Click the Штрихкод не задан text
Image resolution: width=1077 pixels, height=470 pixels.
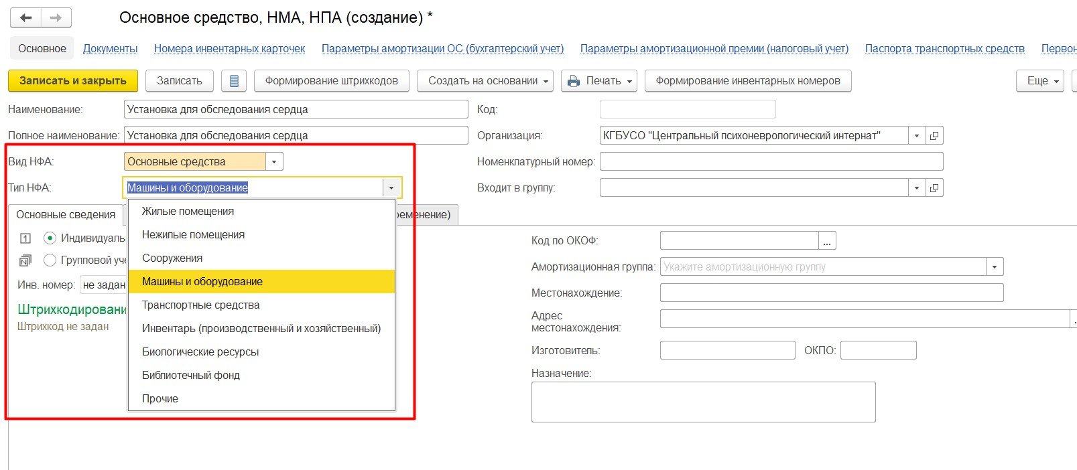(63, 327)
